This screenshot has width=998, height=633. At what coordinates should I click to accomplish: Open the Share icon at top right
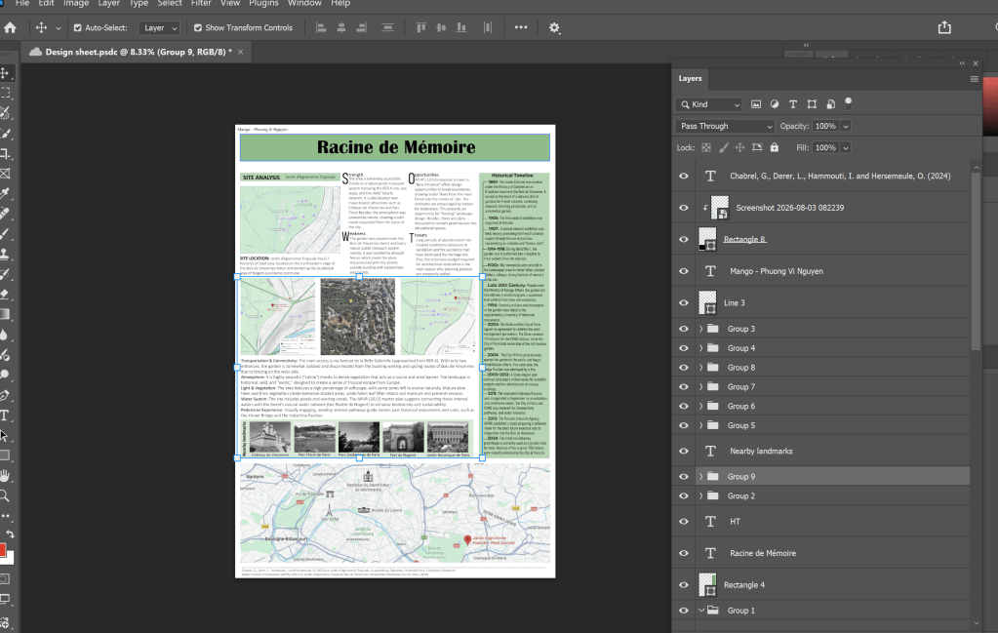click(944, 27)
